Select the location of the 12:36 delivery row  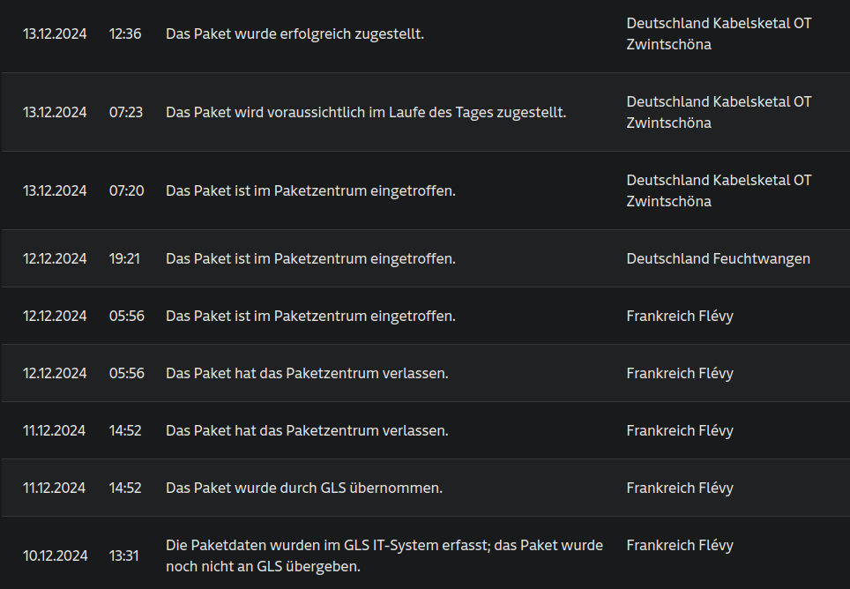[718, 34]
